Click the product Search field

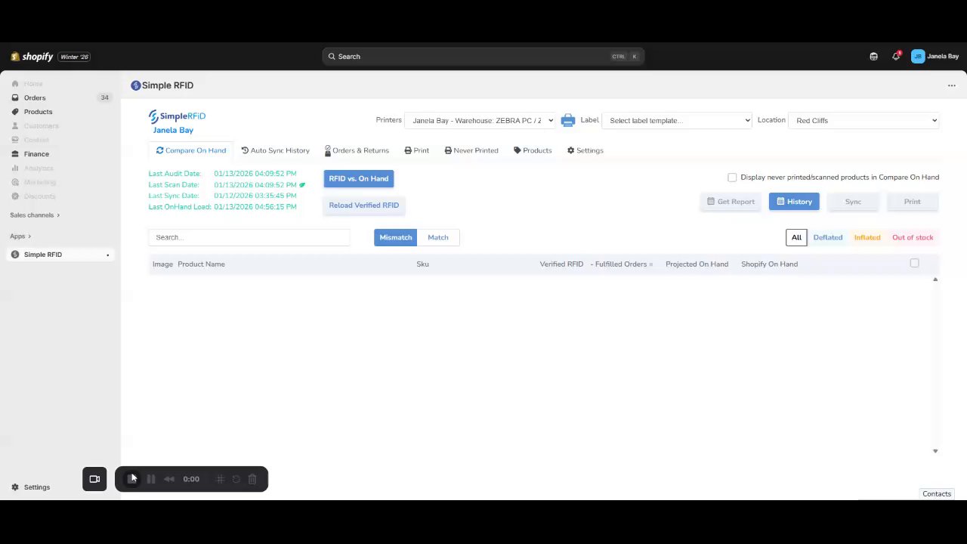pyautogui.click(x=249, y=237)
